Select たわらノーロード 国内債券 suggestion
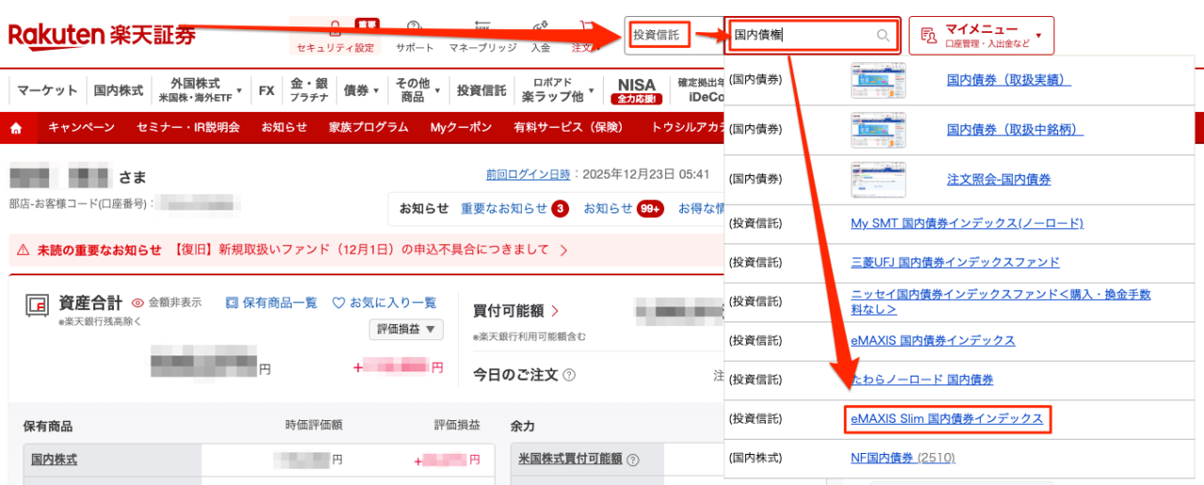Image resolution: width=1204 pixels, height=485 pixels. (922, 380)
